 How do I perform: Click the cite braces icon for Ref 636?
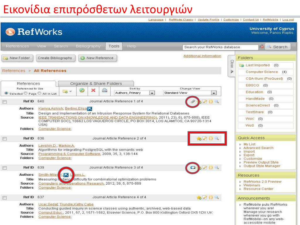211,138
